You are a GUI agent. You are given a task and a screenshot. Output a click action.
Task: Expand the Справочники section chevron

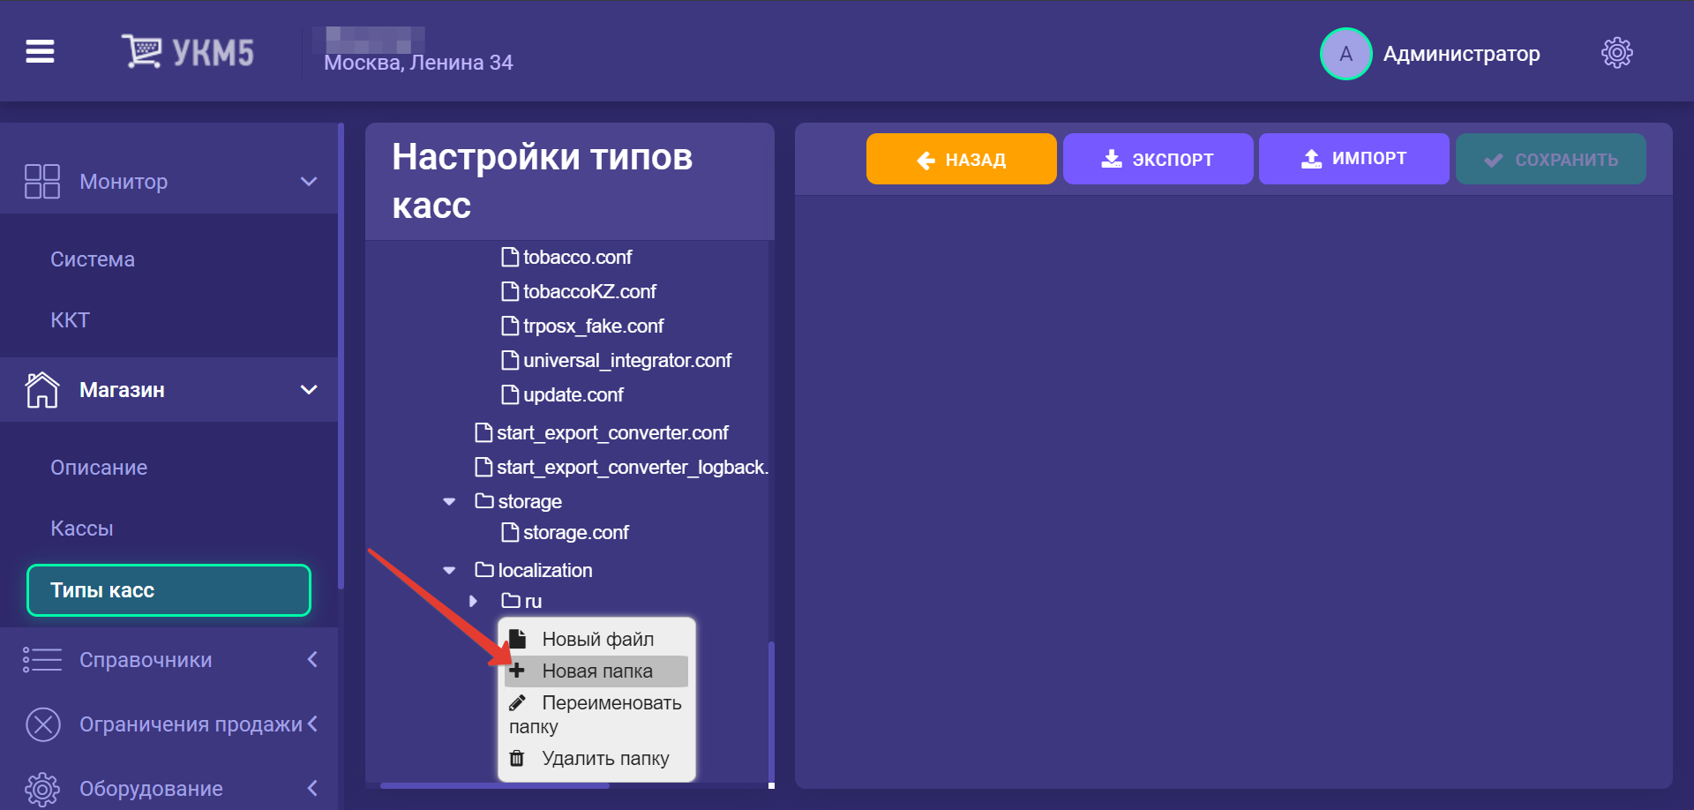tap(312, 659)
